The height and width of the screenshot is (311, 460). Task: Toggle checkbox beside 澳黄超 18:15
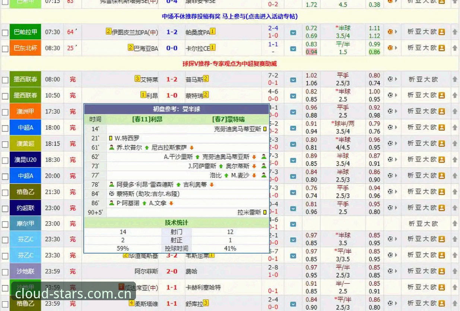pos(5,144)
